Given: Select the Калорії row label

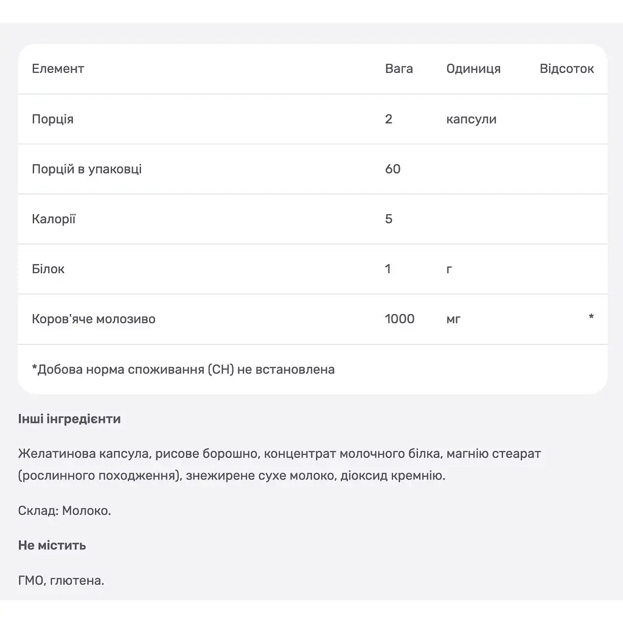Looking at the screenshot, I should [x=54, y=219].
